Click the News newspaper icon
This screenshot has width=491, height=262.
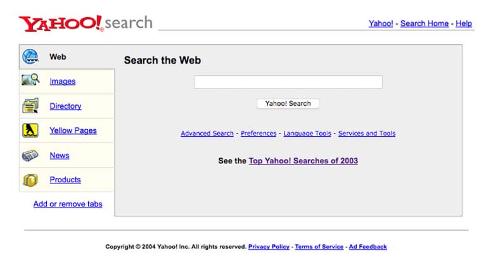(x=30, y=155)
